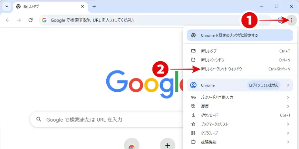Open a new tab with plus button
The width and height of the screenshot is (299, 149).
pos(94,7)
